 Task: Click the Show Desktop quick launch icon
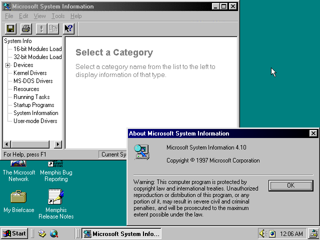(x=42, y=233)
